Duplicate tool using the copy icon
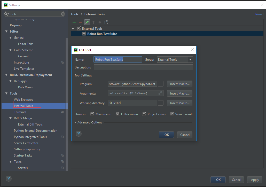The width and height of the screenshot is (266, 187). (106, 22)
